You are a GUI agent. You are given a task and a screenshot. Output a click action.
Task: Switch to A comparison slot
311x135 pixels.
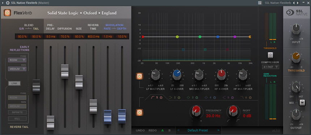point(163,130)
